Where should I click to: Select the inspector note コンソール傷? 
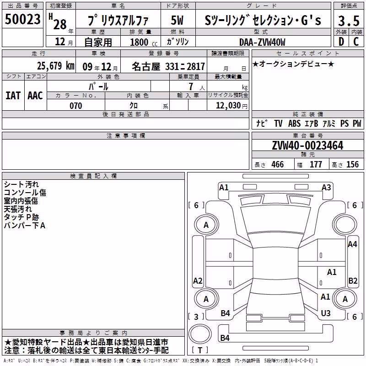25,193
